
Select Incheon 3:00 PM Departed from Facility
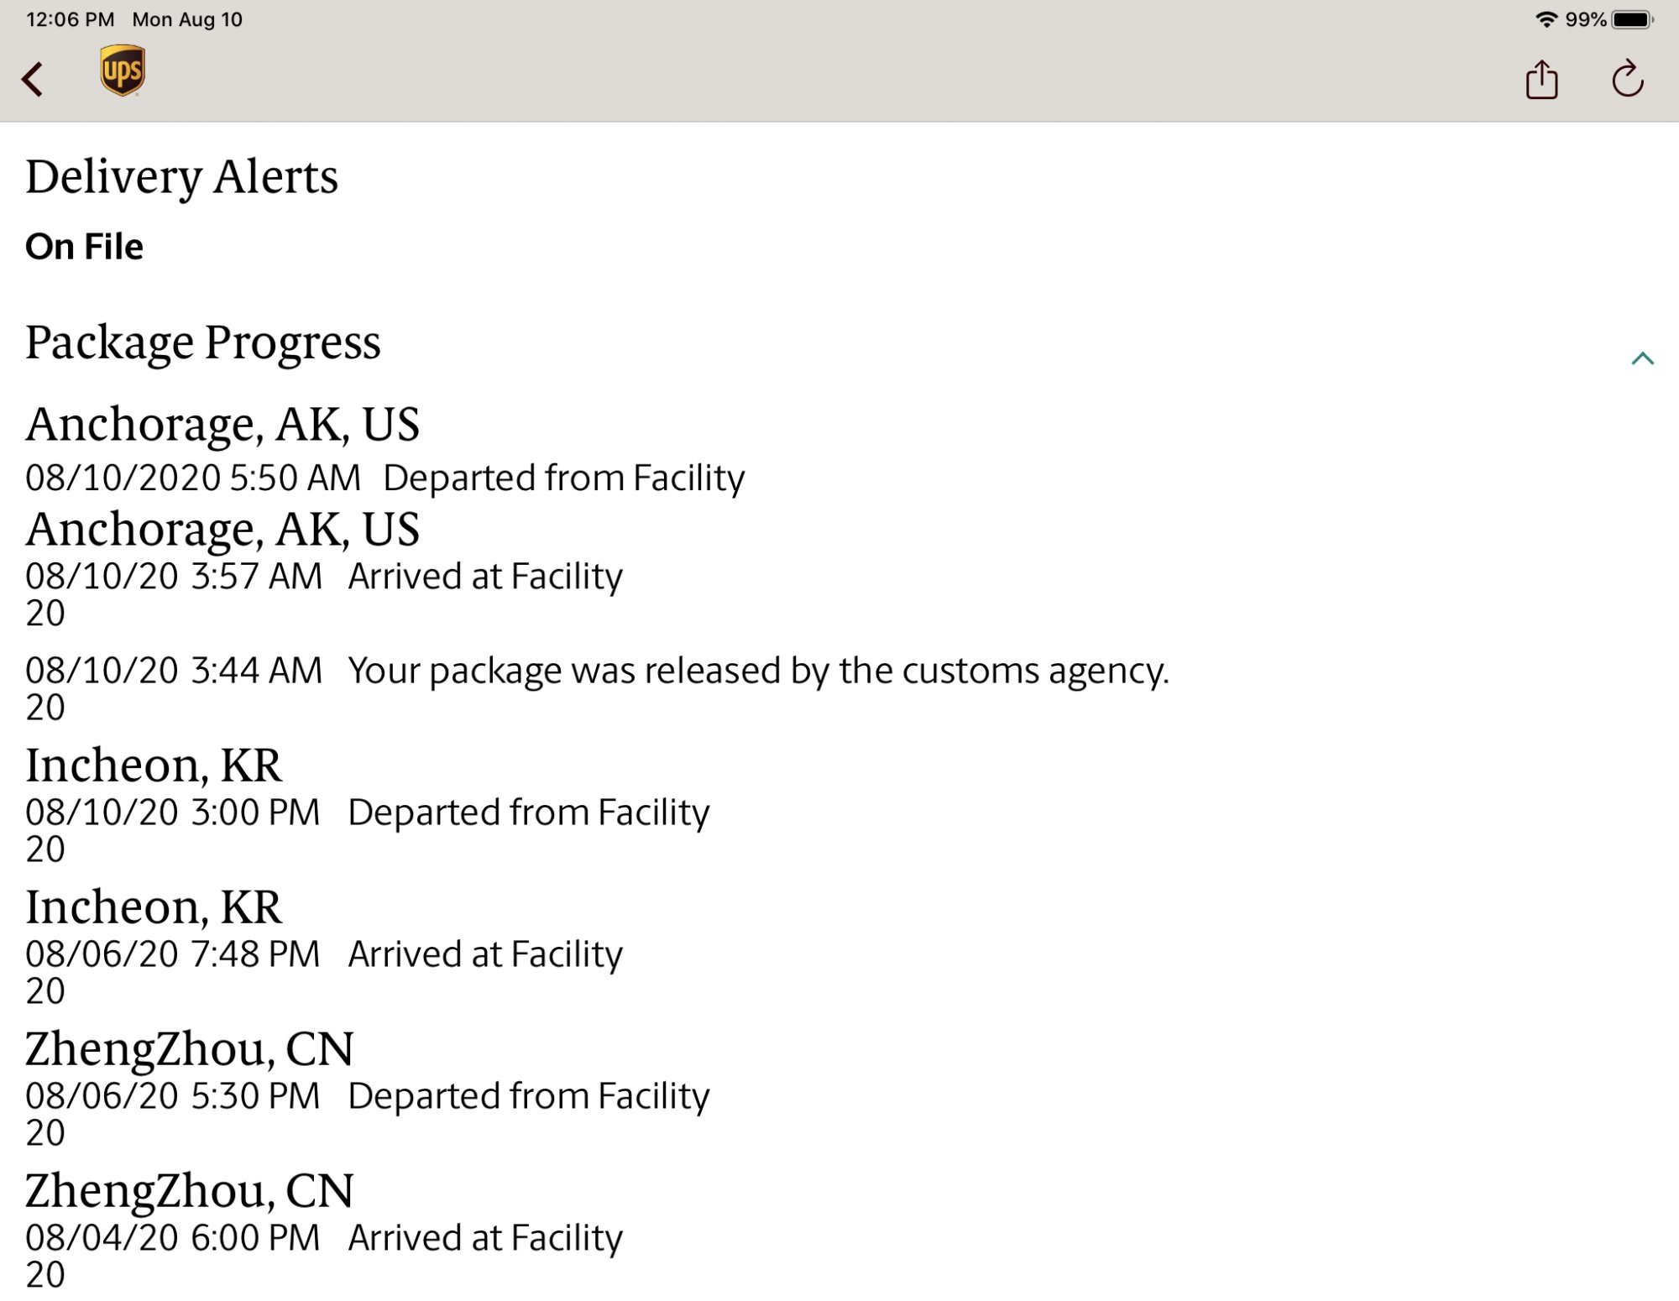[x=528, y=812]
